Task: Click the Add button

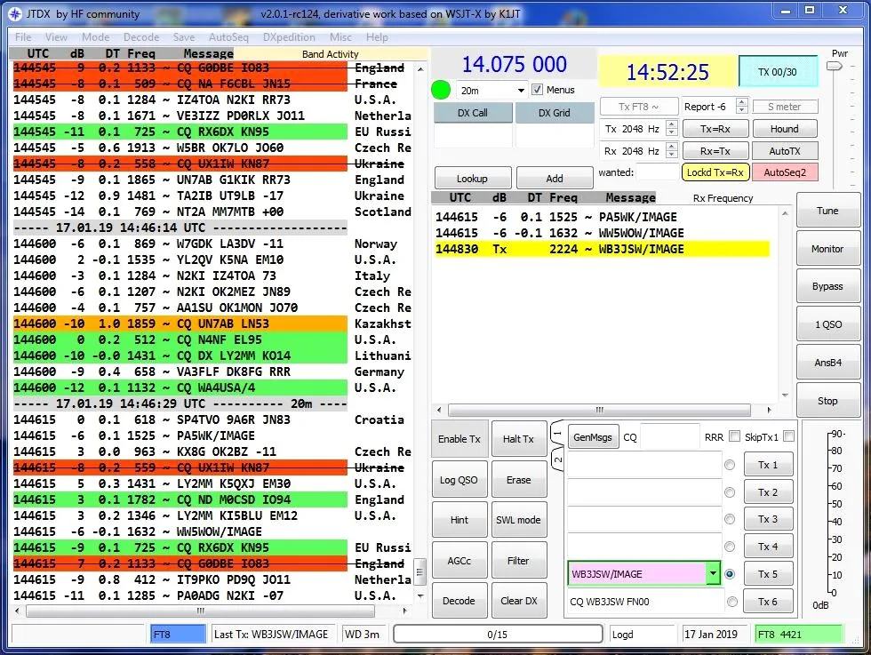Action: pos(555,179)
